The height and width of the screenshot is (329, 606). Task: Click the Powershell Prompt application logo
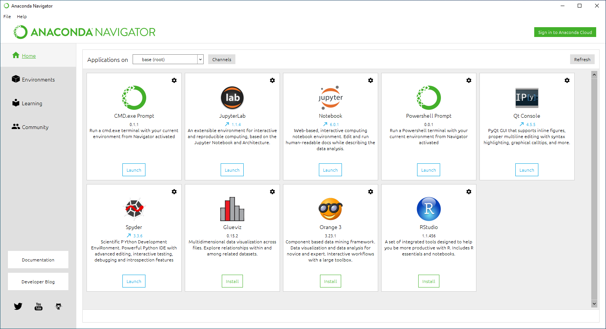(429, 98)
